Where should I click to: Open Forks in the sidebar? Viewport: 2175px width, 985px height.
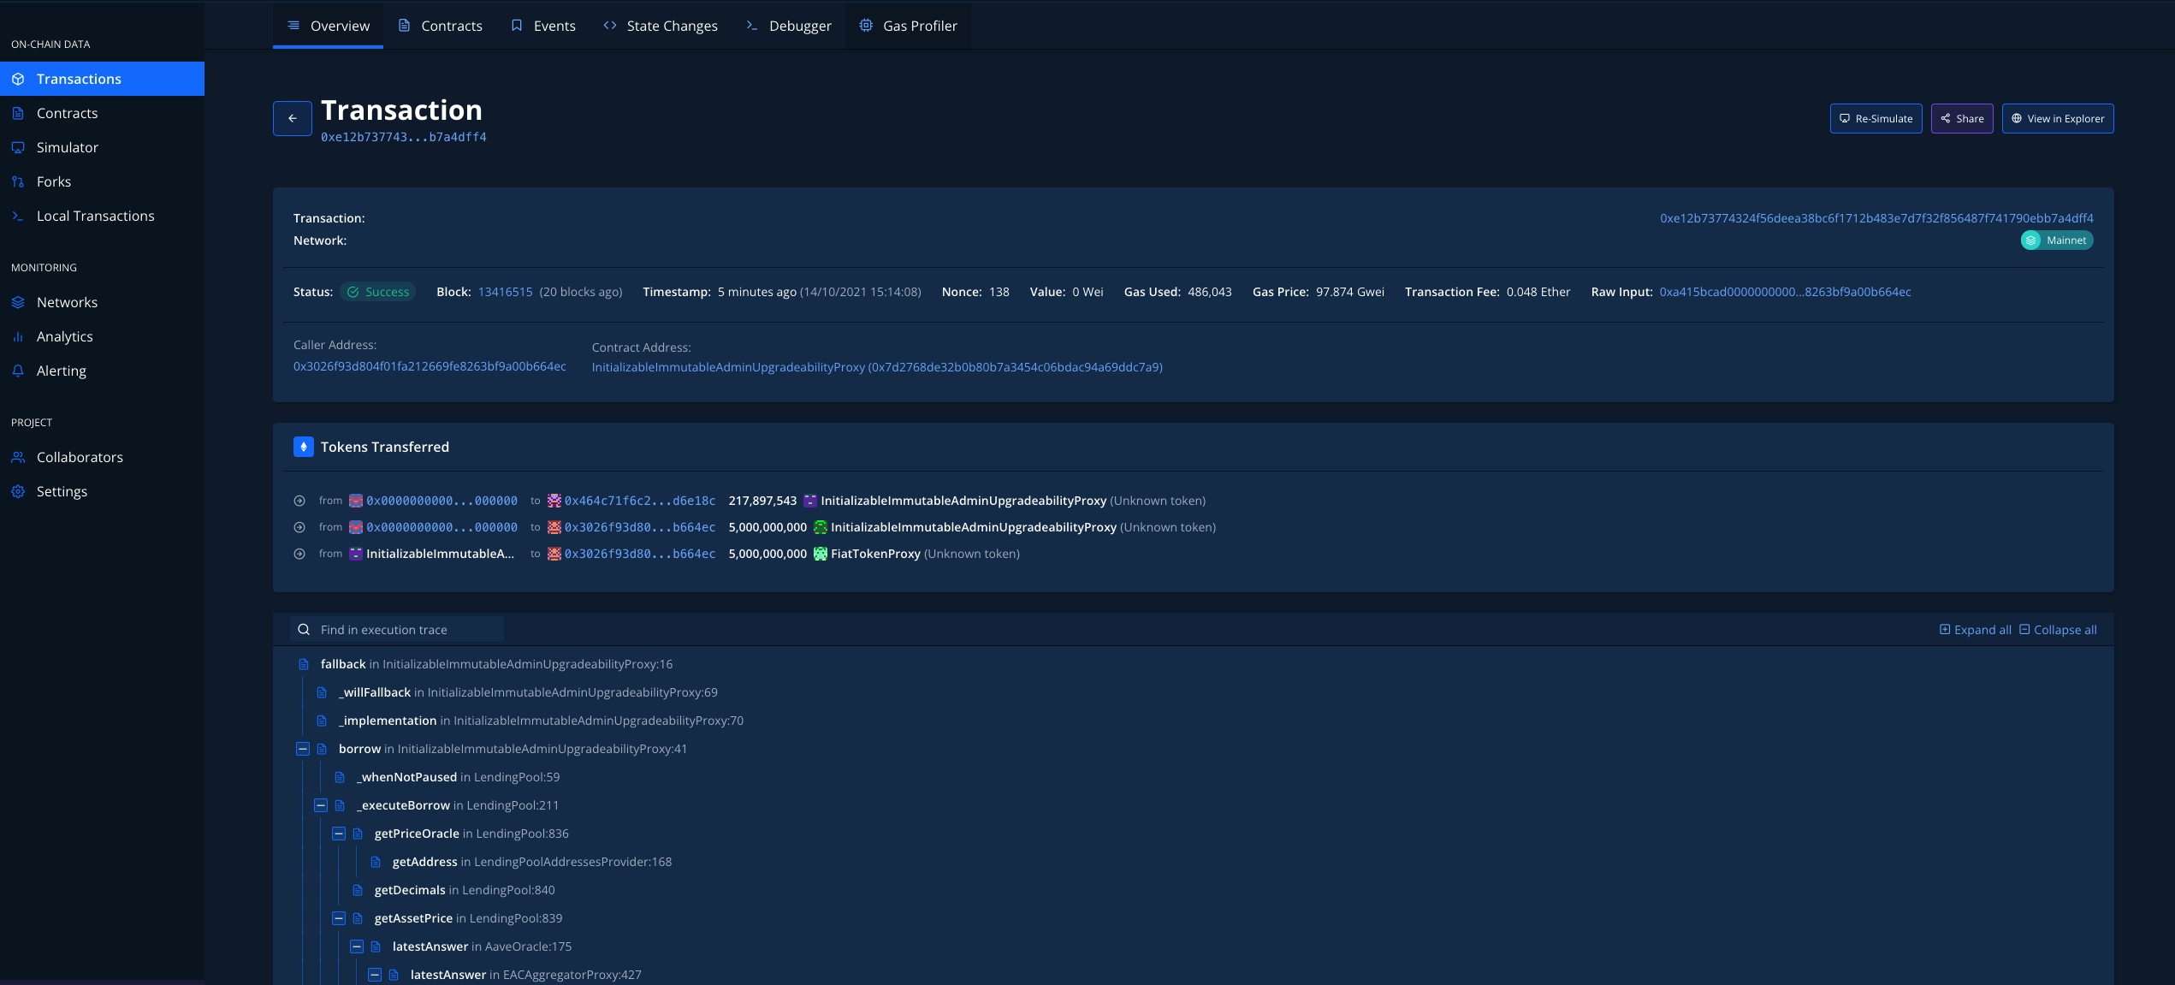click(53, 181)
